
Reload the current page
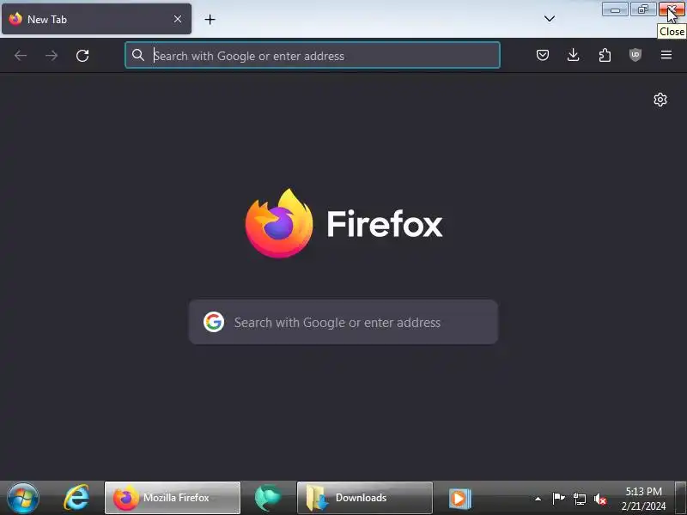pos(82,55)
